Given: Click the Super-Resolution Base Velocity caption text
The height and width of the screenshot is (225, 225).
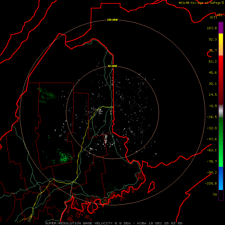Looking at the screenshot, I should tap(114, 223).
